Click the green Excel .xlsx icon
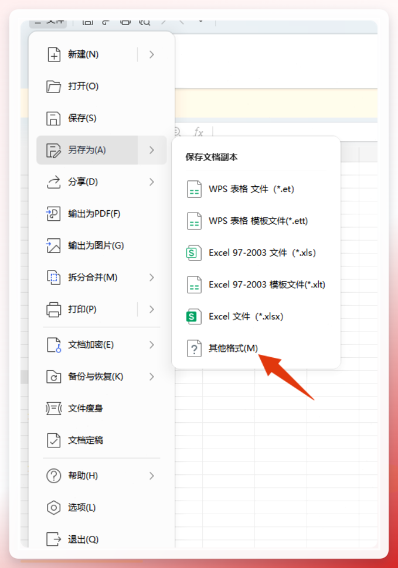Viewport: 398px width, 568px height. coord(193,317)
